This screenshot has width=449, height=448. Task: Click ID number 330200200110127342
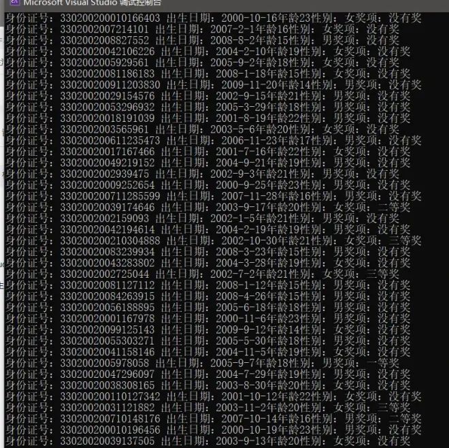[x=110, y=396]
